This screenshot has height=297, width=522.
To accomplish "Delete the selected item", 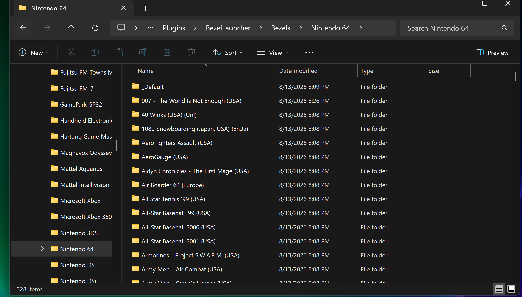I will [x=192, y=53].
